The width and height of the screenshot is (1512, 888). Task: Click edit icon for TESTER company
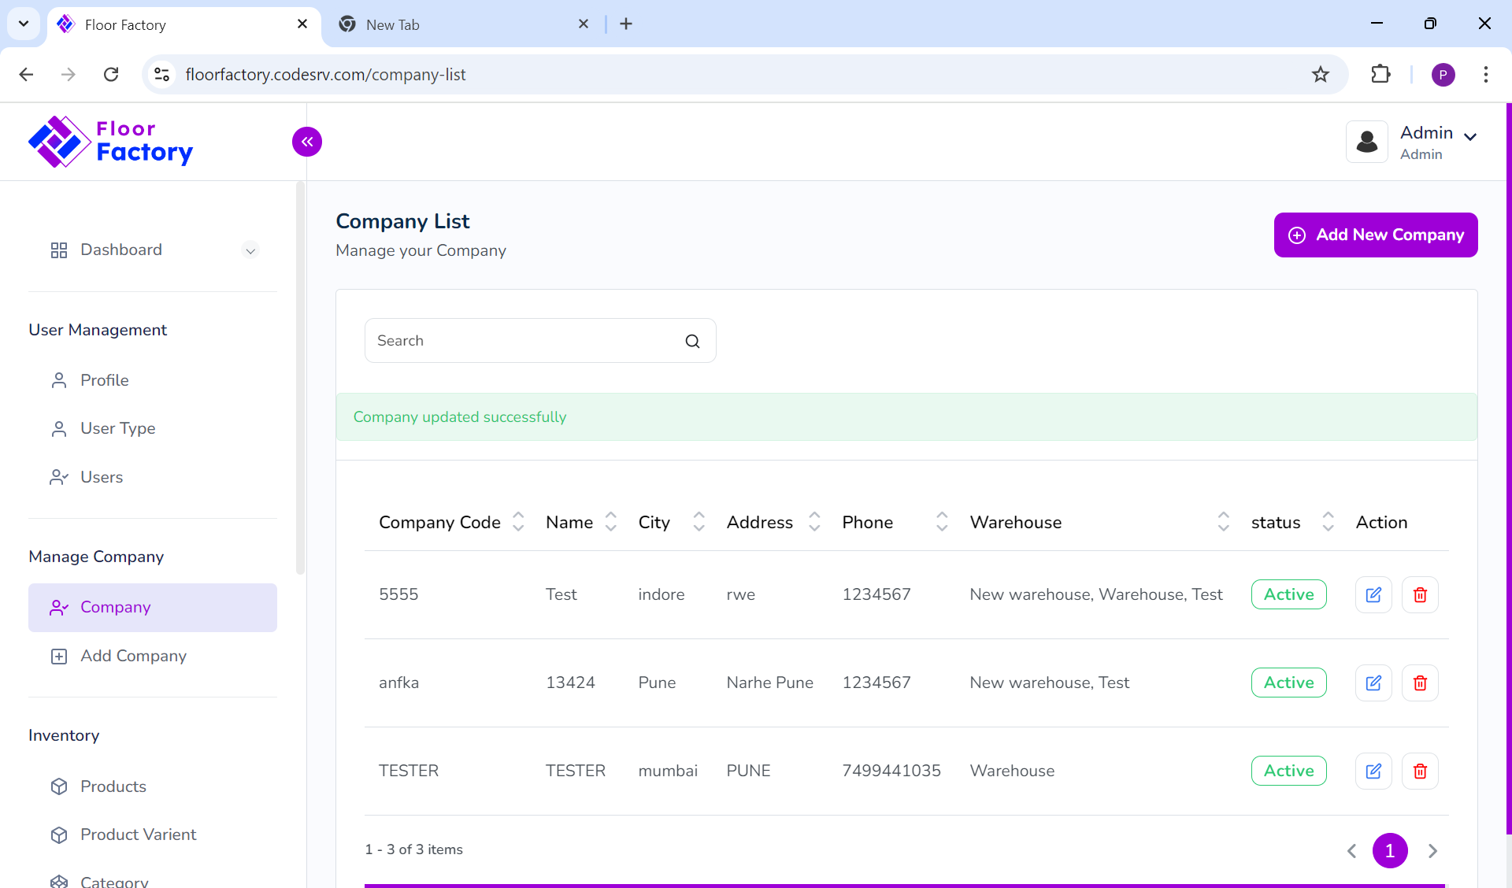point(1373,771)
